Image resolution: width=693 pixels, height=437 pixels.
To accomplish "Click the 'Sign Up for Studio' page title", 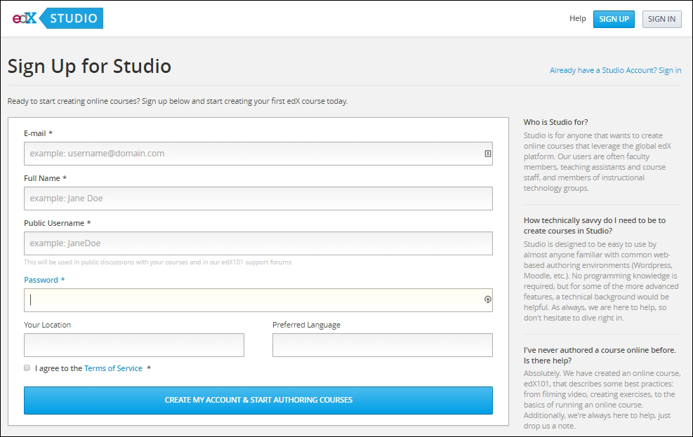I will tap(89, 66).
